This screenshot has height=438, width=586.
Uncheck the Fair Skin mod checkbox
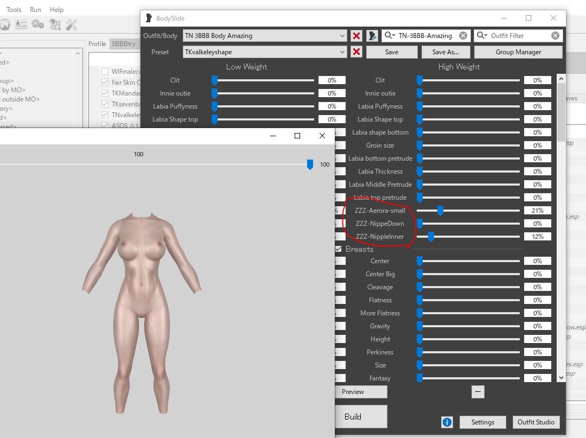105,82
